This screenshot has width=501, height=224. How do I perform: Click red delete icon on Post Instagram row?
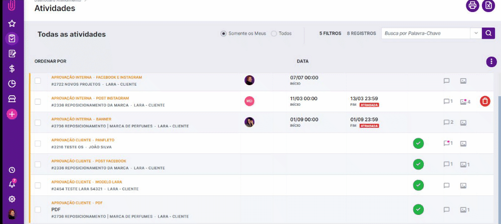click(x=485, y=101)
